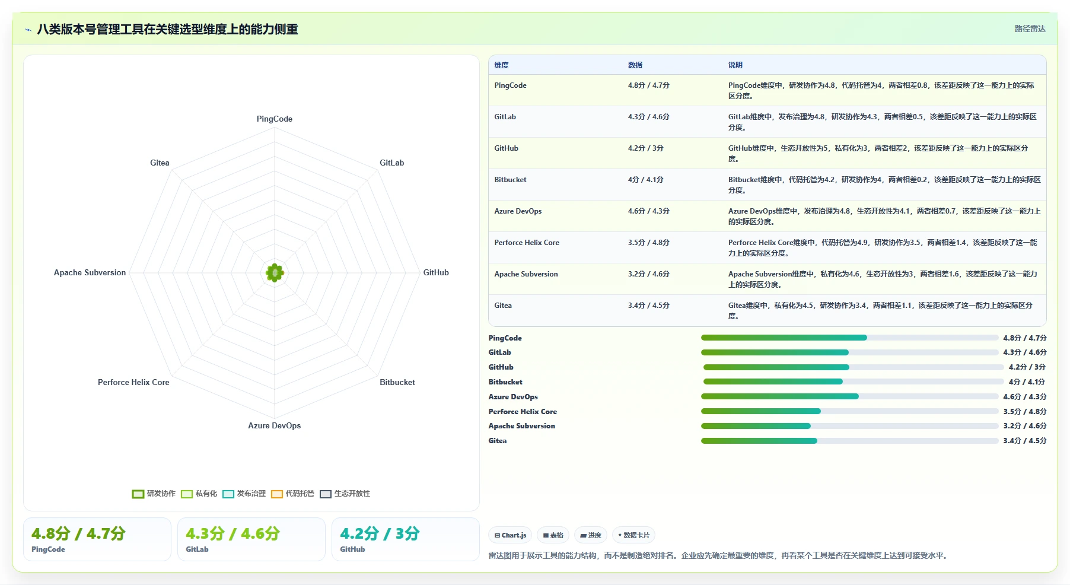
Task: Click the 路径雷达 label in header
Action: click(x=1030, y=28)
